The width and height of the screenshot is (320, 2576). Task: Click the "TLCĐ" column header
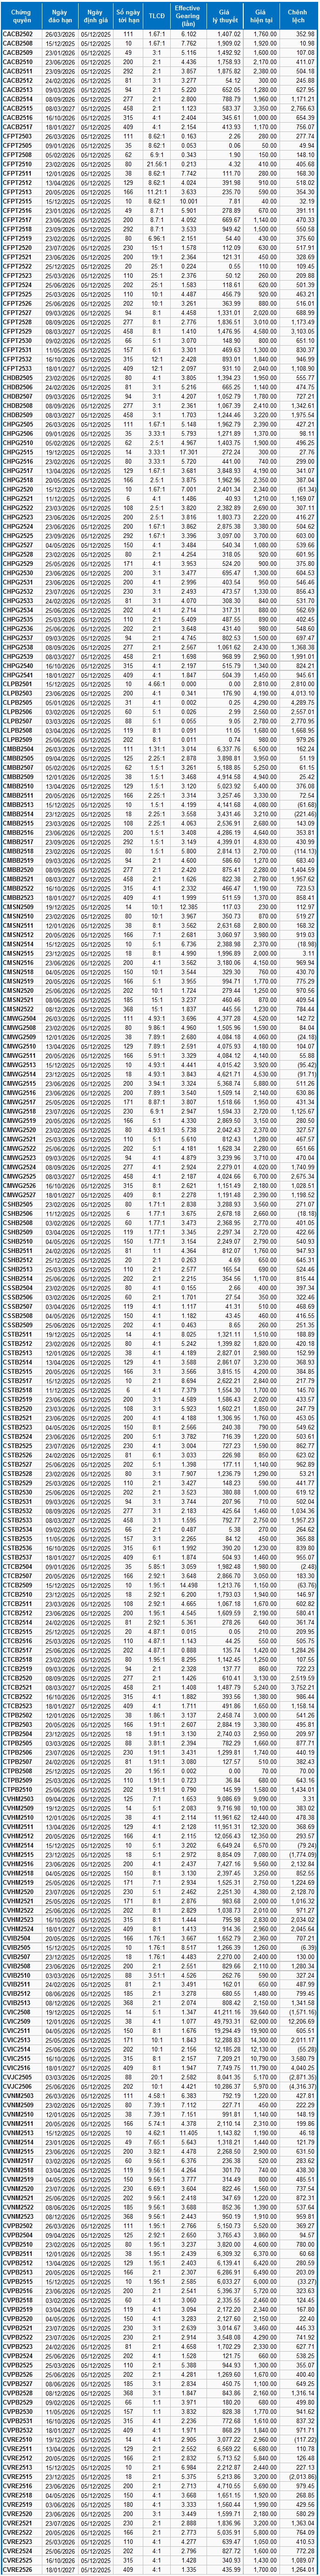[x=156, y=16]
